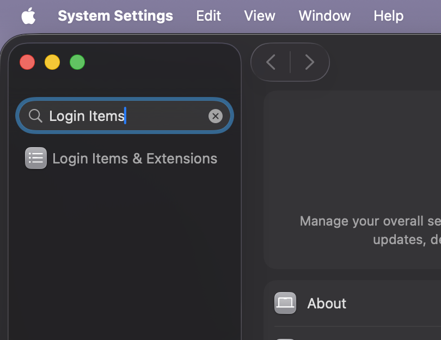Click the laptop icon beside About
Image resolution: width=441 pixels, height=340 pixels.
pyautogui.click(x=285, y=303)
